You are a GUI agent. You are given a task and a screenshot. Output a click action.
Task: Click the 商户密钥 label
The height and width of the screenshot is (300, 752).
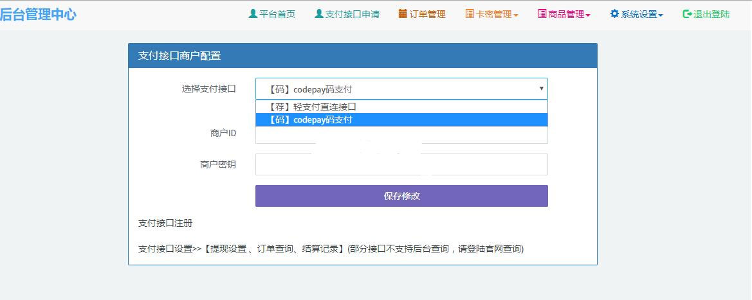click(x=218, y=164)
